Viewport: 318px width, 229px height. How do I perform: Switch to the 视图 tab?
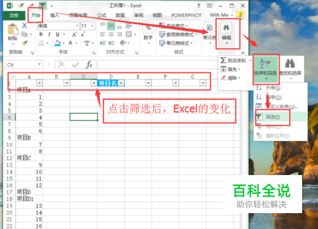point(157,15)
